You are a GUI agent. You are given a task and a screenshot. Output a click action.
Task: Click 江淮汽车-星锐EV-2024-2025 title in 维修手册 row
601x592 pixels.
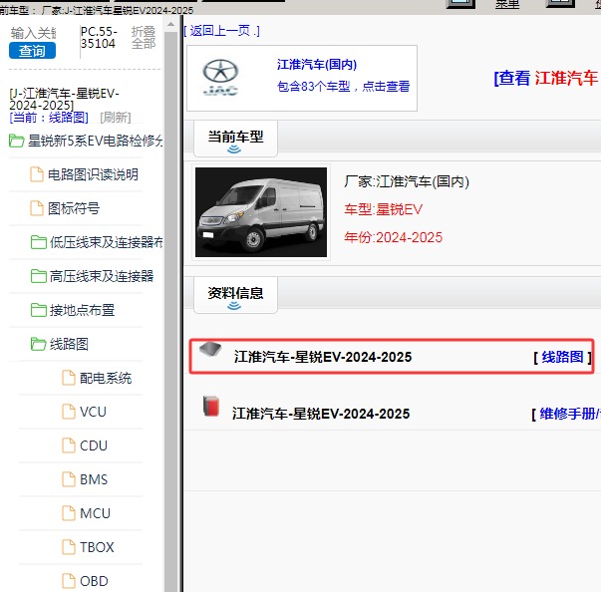tap(321, 414)
